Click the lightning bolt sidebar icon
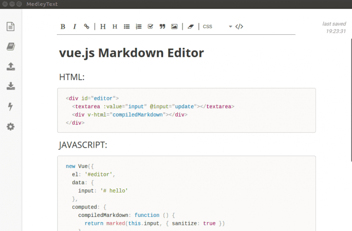Screen dimensions: 352x231 coord(10,107)
